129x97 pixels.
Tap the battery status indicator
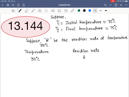[127, 1]
